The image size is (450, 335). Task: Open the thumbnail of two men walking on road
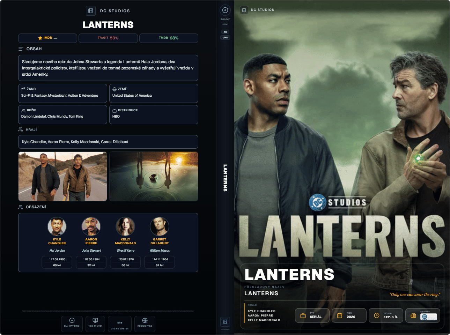pyautogui.click(x=63, y=176)
